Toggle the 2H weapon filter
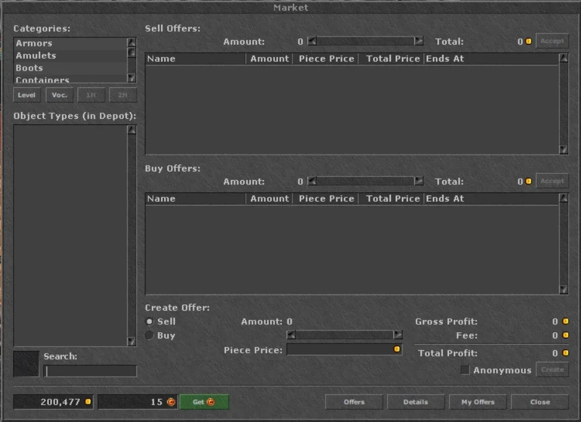Viewport: 581px width, 422px height. tap(123, 95)
